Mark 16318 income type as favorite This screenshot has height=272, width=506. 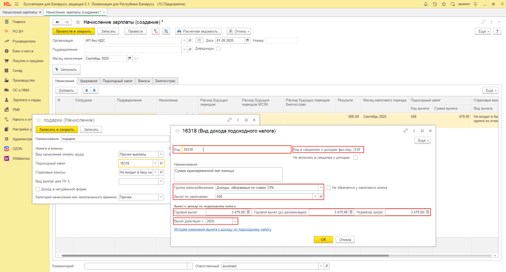(x=177, y=131)
